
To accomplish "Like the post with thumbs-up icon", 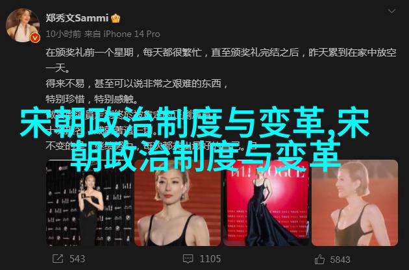I will pyautogui.click(x=319, y=259).
